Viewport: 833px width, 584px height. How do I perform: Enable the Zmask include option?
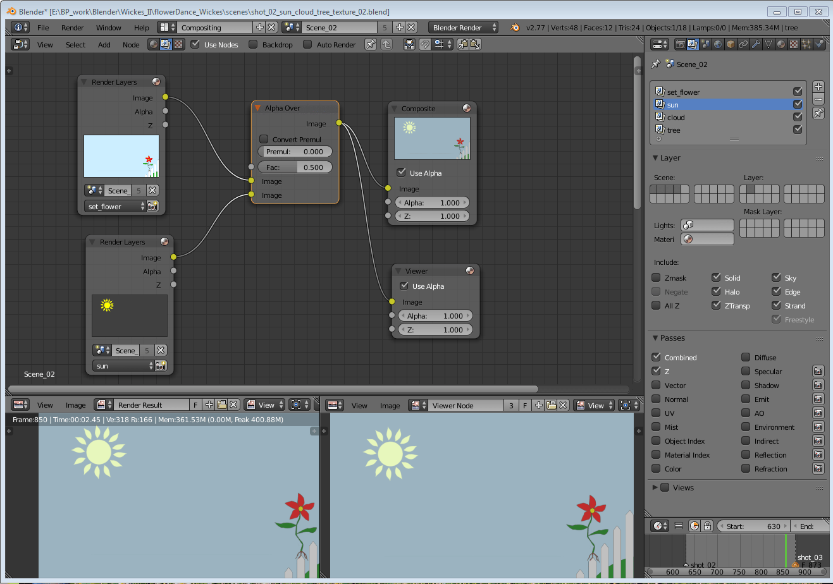[656, 277]
